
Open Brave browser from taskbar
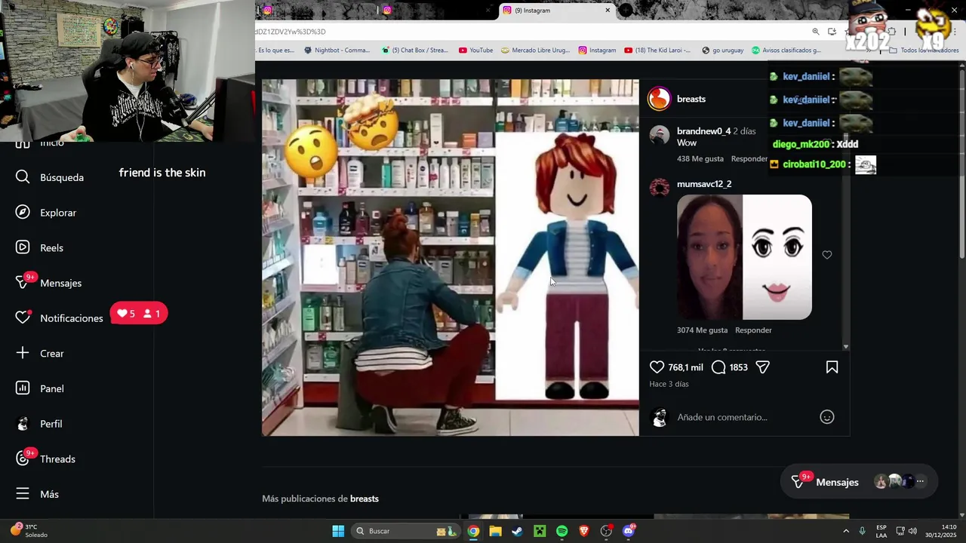pos(584,531)
